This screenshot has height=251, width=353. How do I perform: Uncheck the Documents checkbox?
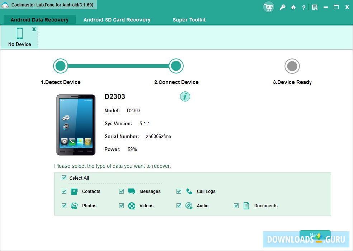tap(236, 205)
